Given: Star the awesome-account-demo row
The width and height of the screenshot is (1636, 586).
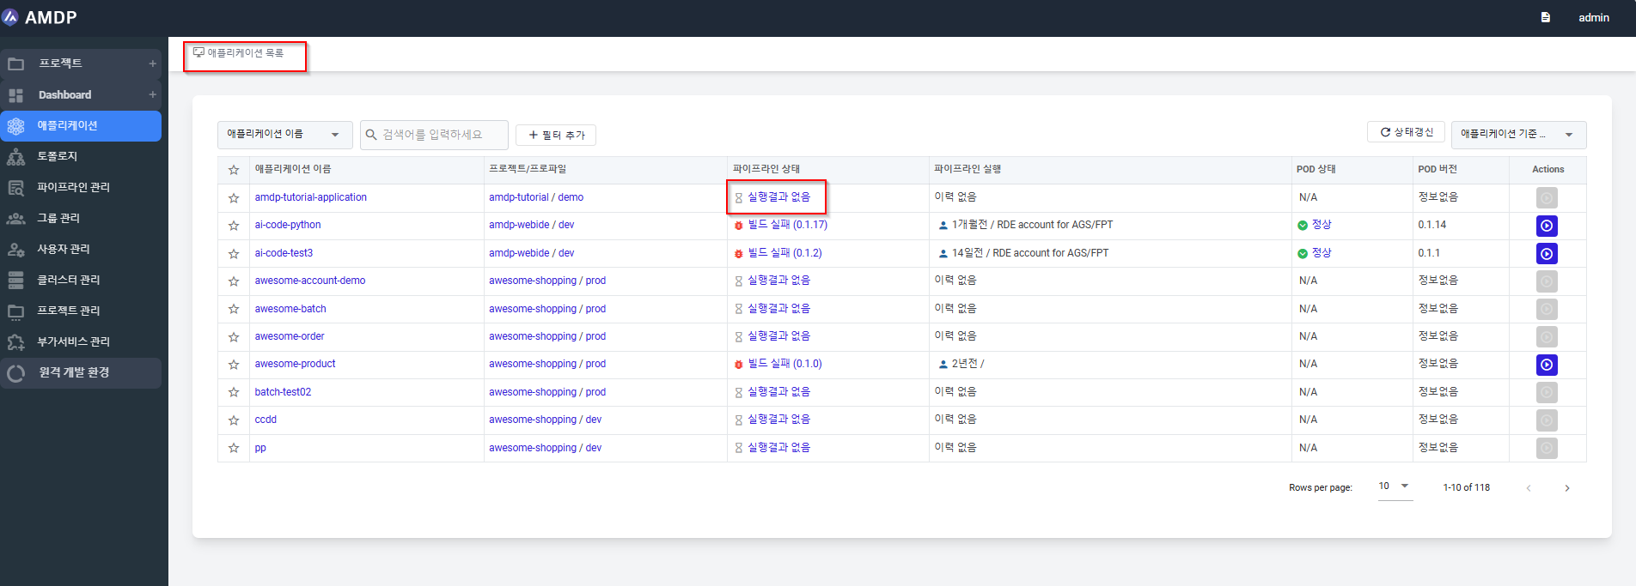Looking at the screenshot, I should tap(233, 281).
